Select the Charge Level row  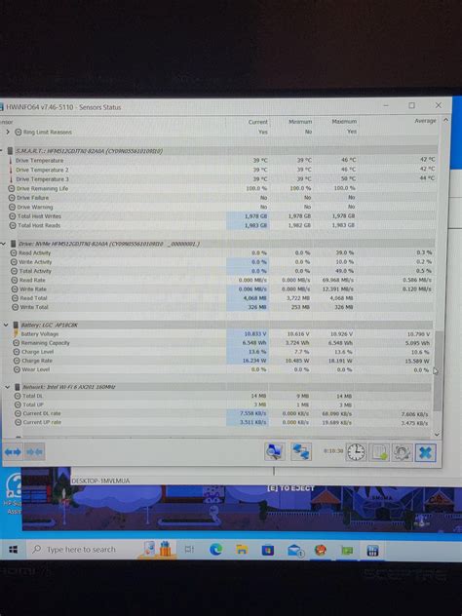tap(223, 352)
